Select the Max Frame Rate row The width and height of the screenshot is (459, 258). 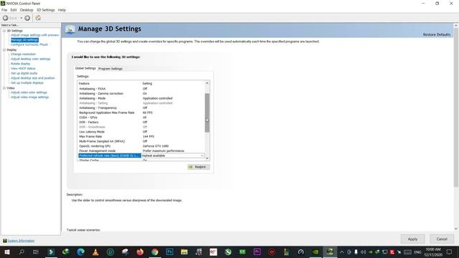(141, 137)
